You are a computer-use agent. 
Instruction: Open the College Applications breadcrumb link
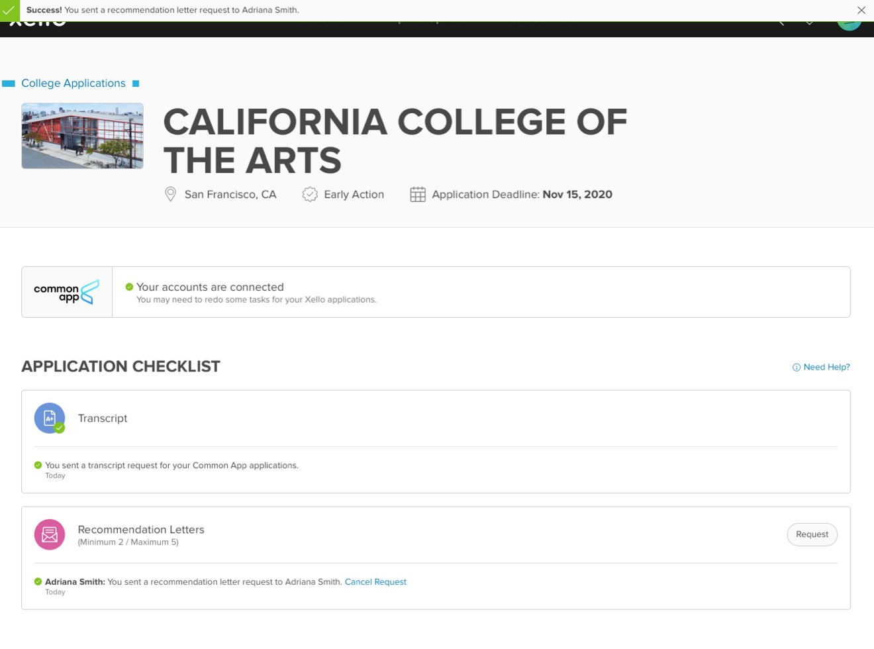coord(73,83)
